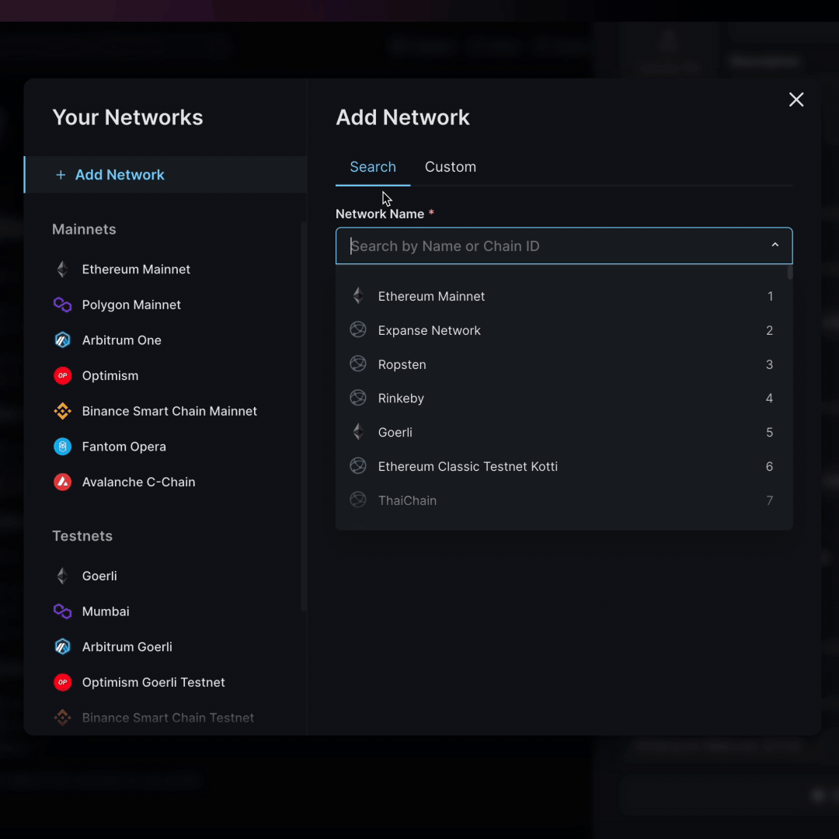The width and height of the screenshot is (839, 839).
Task: Click chain ID 6 in Kotti row
Action: click(x=769, y=467)
